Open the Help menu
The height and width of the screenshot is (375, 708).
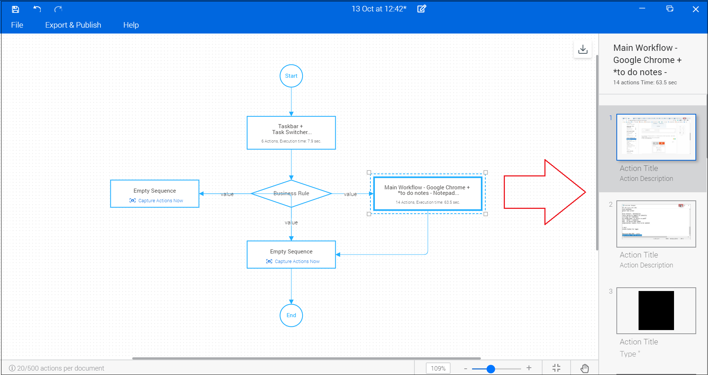point(131,25)
